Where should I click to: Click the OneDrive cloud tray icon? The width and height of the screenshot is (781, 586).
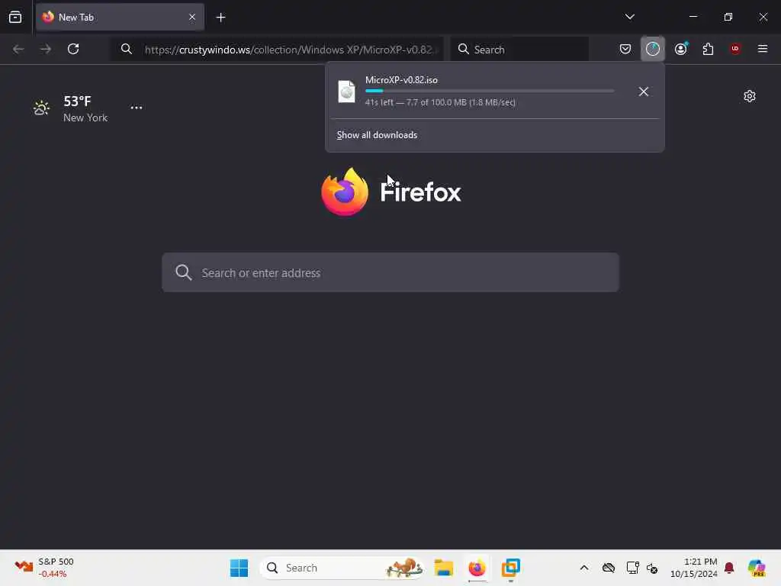pos(608,568)
